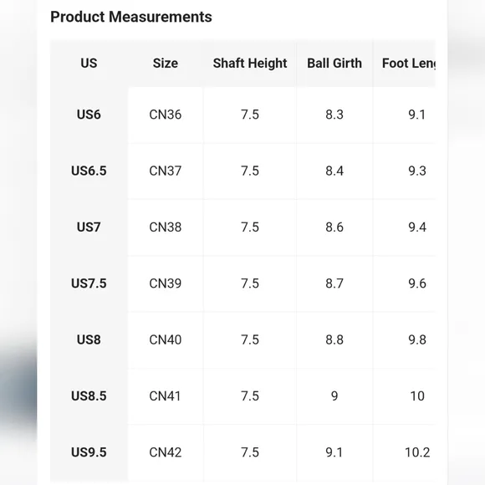Click the CN39 size cell
This screenshot has height=485, width=485.
pos(166,283)
